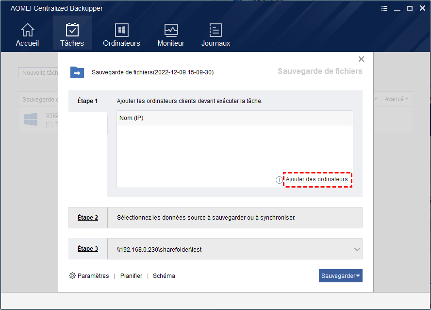Click the plus icon to add computers
This screenshot has width=431, height=310.
[x=279, y=180]
